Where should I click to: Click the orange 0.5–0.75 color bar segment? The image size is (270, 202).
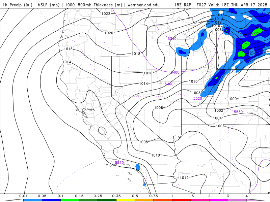click(144, 200)
